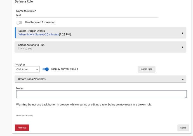Click the Done button

pos(183,128)
